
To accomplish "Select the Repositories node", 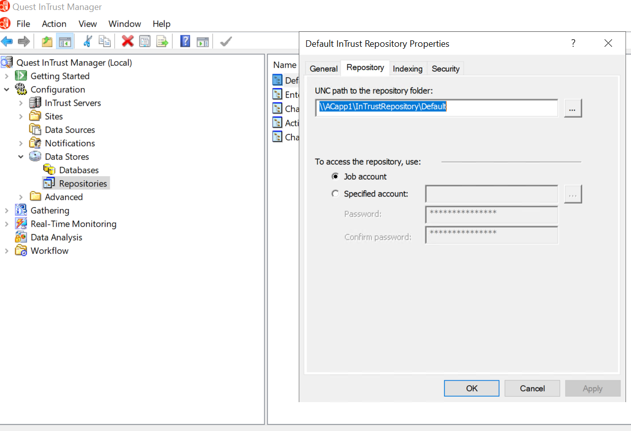I will tap(83, 184).
